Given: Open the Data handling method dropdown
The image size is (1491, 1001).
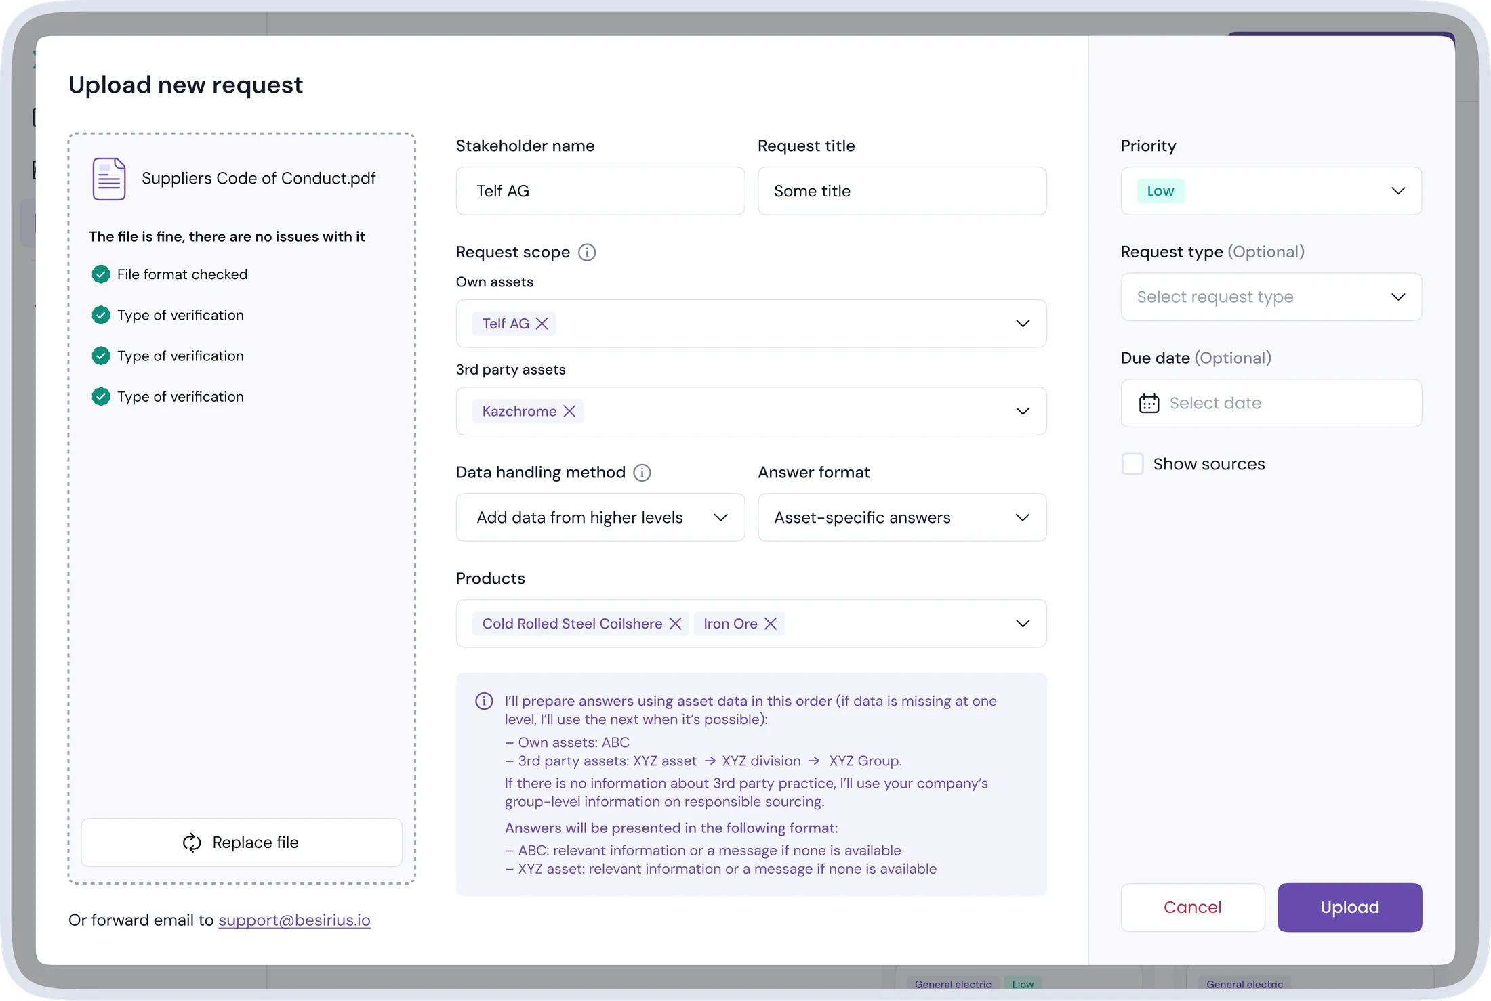Looking at the screenshot, I should (x=600, y=517).
